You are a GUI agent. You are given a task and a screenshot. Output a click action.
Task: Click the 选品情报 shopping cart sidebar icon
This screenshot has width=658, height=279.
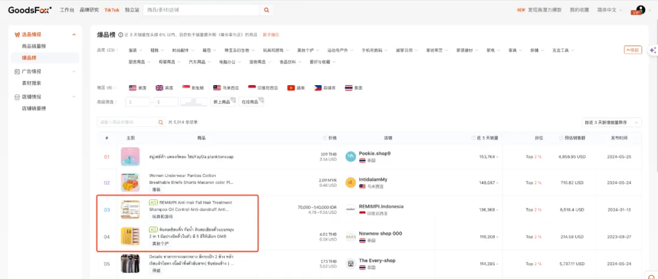point(17,35)
